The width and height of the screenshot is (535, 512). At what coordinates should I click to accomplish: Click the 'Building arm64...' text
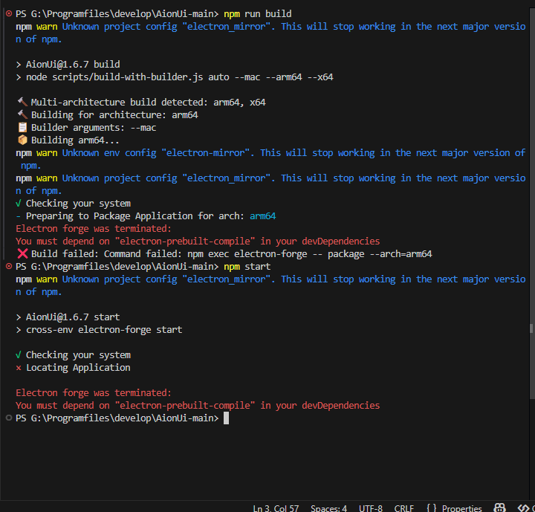pyautogui.click(x=75, y=140)
